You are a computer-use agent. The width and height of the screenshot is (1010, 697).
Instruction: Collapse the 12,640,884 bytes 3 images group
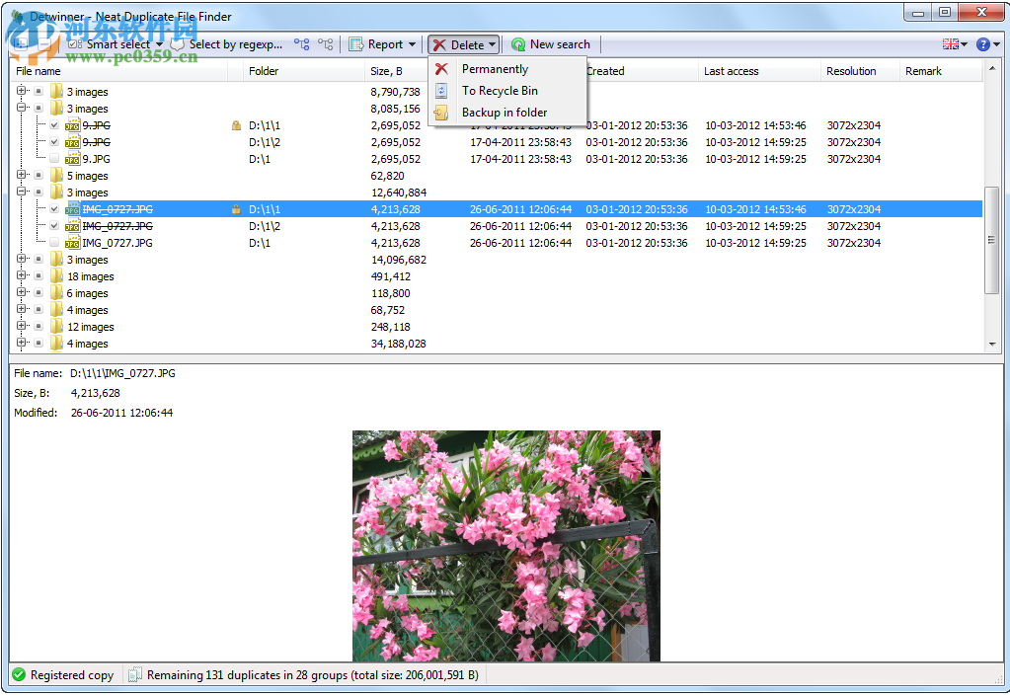22,192
